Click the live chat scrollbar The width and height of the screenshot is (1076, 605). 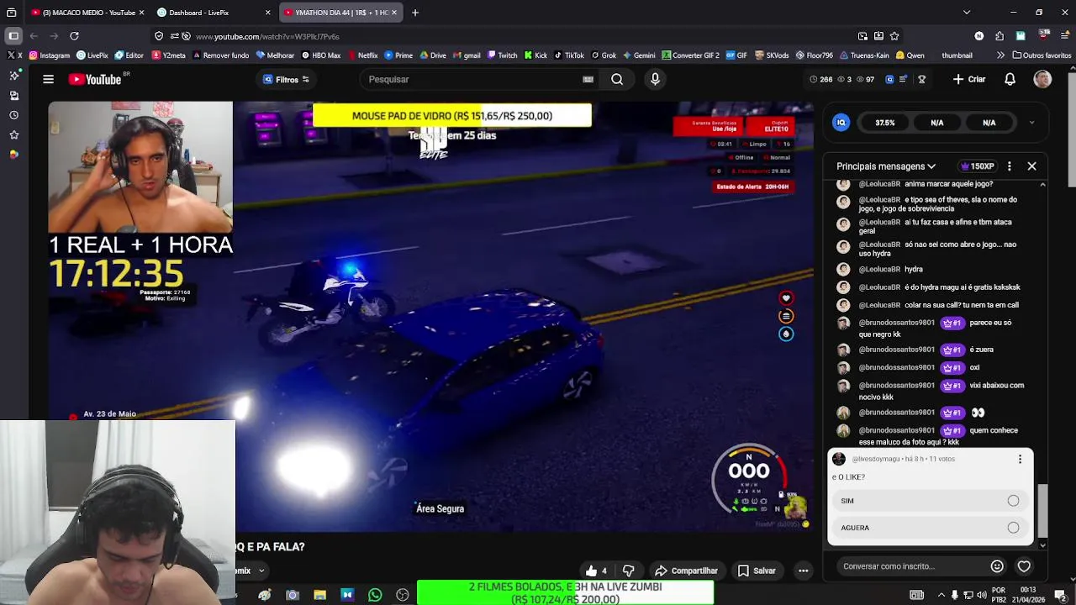pos(1042,510)
